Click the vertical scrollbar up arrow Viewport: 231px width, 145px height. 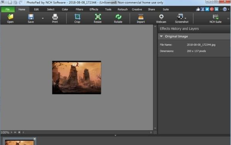(x=155, y=27)
